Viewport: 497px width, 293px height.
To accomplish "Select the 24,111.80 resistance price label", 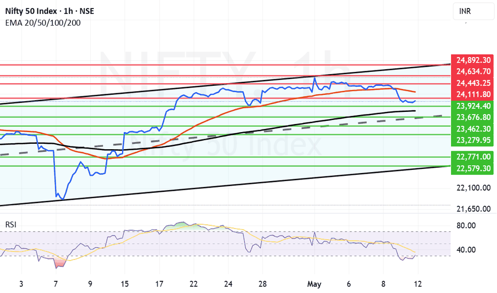I will click(473, 94).
